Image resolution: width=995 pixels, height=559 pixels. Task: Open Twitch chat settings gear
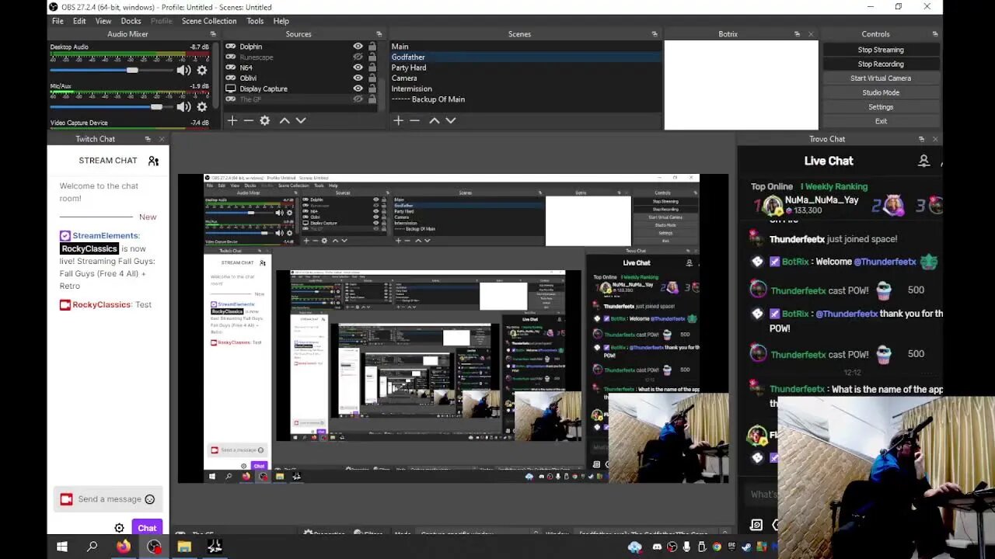[119, 528]
